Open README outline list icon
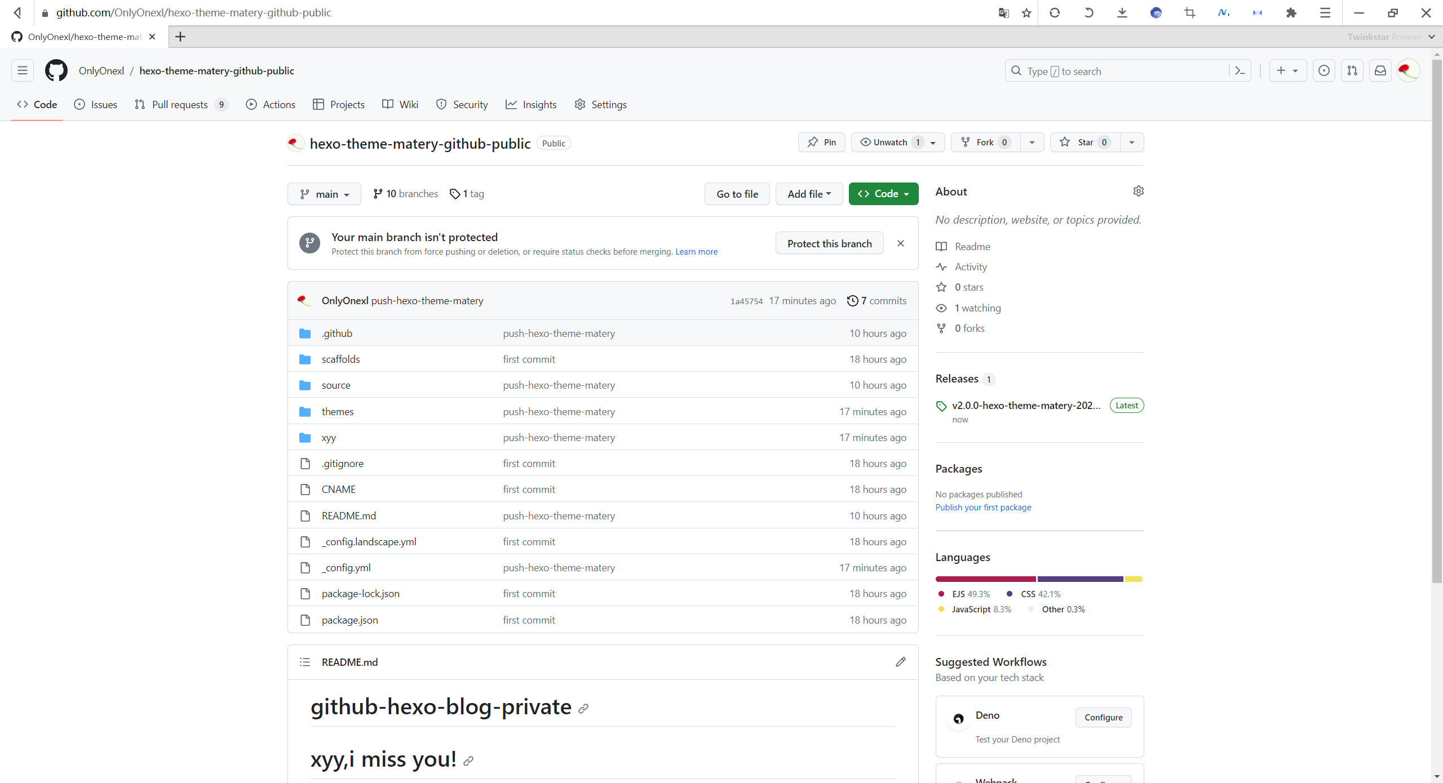 305,662
